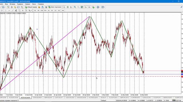
Task: Click the Default profile in status bar
Action: [x=104, y=101]
